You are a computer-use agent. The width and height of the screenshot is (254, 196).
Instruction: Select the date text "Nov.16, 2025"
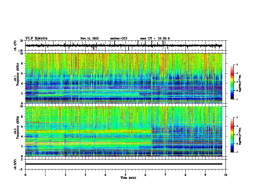(x=89, y=38)
